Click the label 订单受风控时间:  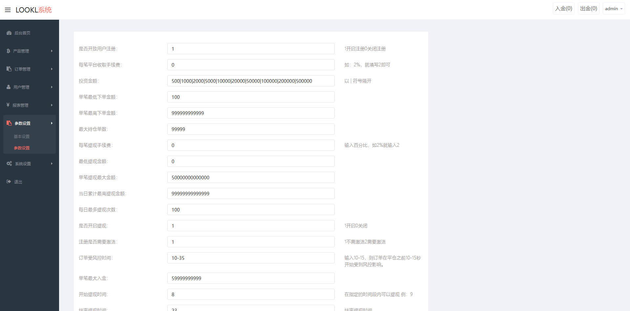pyautogui.click(x=95, y=258)
